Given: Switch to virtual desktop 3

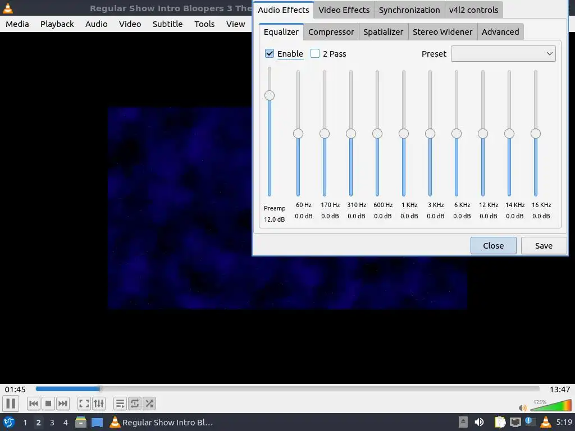Looking at the screenshot, I should pos(52,422).
